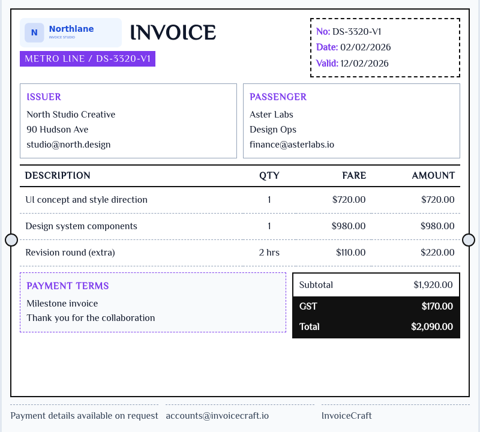Select Revision round (extra) description

click(x=70, y=253)
